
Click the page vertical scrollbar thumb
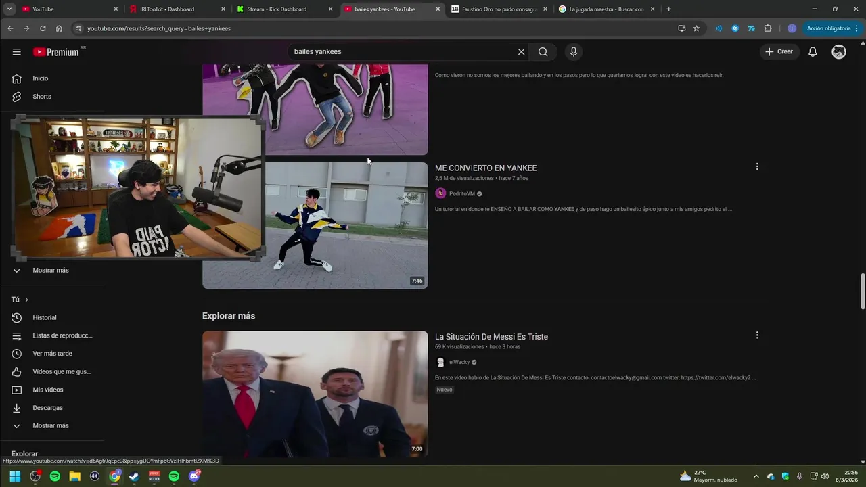click(x=863, y=291)
